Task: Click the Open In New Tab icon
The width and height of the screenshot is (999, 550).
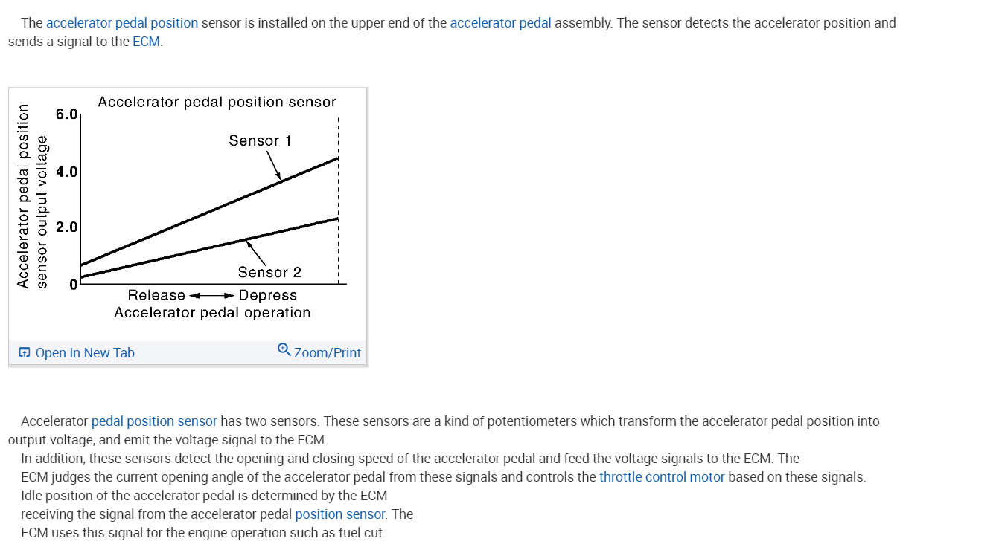Action: (25, 353)
